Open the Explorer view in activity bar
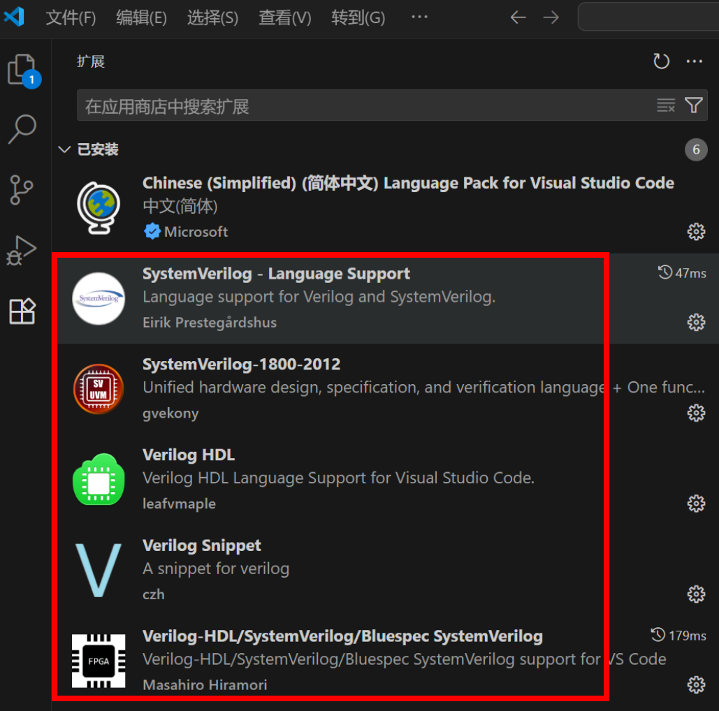The height and width of the screenshot is (711, 719). tap(22, 70)
